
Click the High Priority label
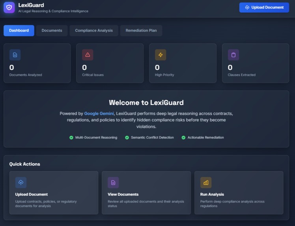click(x=164, y=75)
